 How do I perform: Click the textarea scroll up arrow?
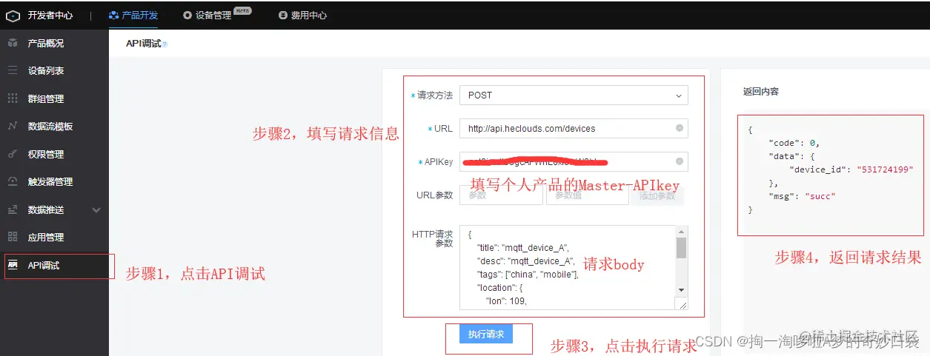(681, 232)
